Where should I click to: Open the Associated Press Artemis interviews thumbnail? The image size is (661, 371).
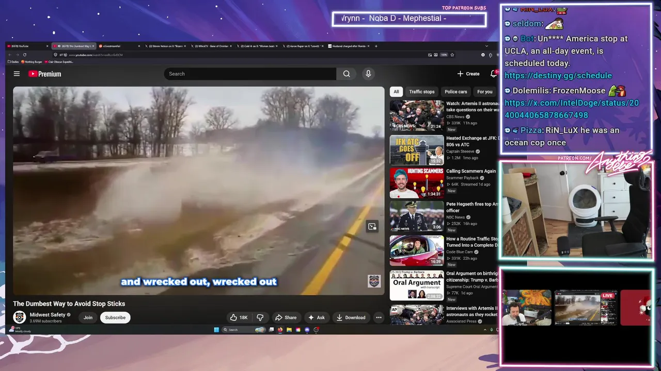click(x=417, y=315)
